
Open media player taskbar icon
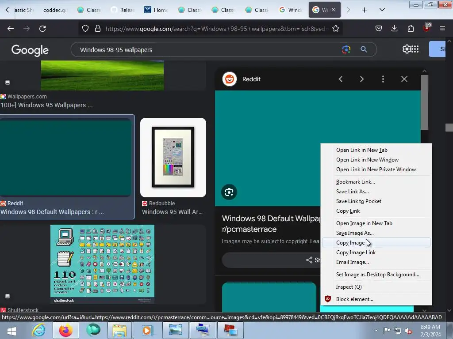147,330
